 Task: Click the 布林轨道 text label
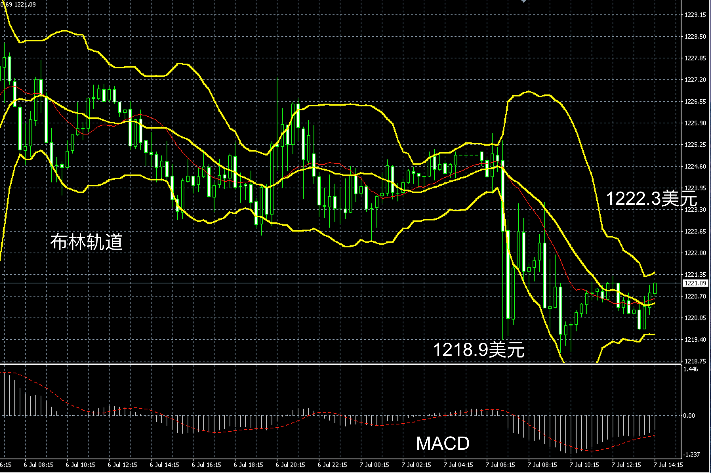(86, 242)
